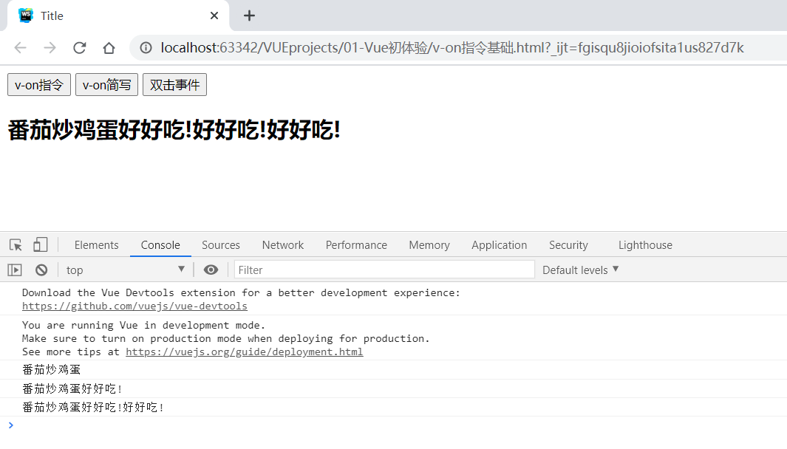Open a new browser tab
Viewport: 787px width, 449px height.
tap(249, 16)
